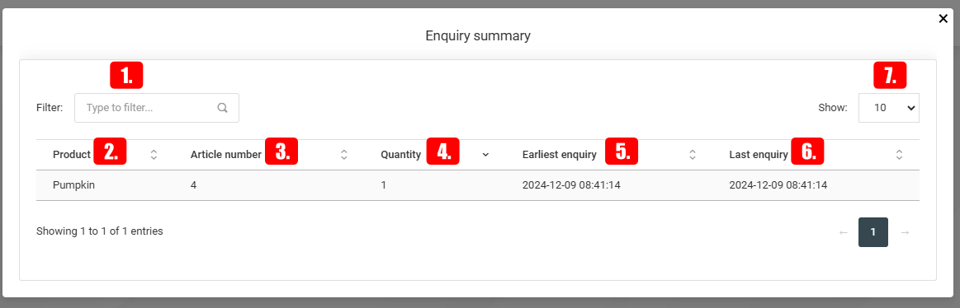
Task: Go to previous page arrow
Action: tap(843, 232)
